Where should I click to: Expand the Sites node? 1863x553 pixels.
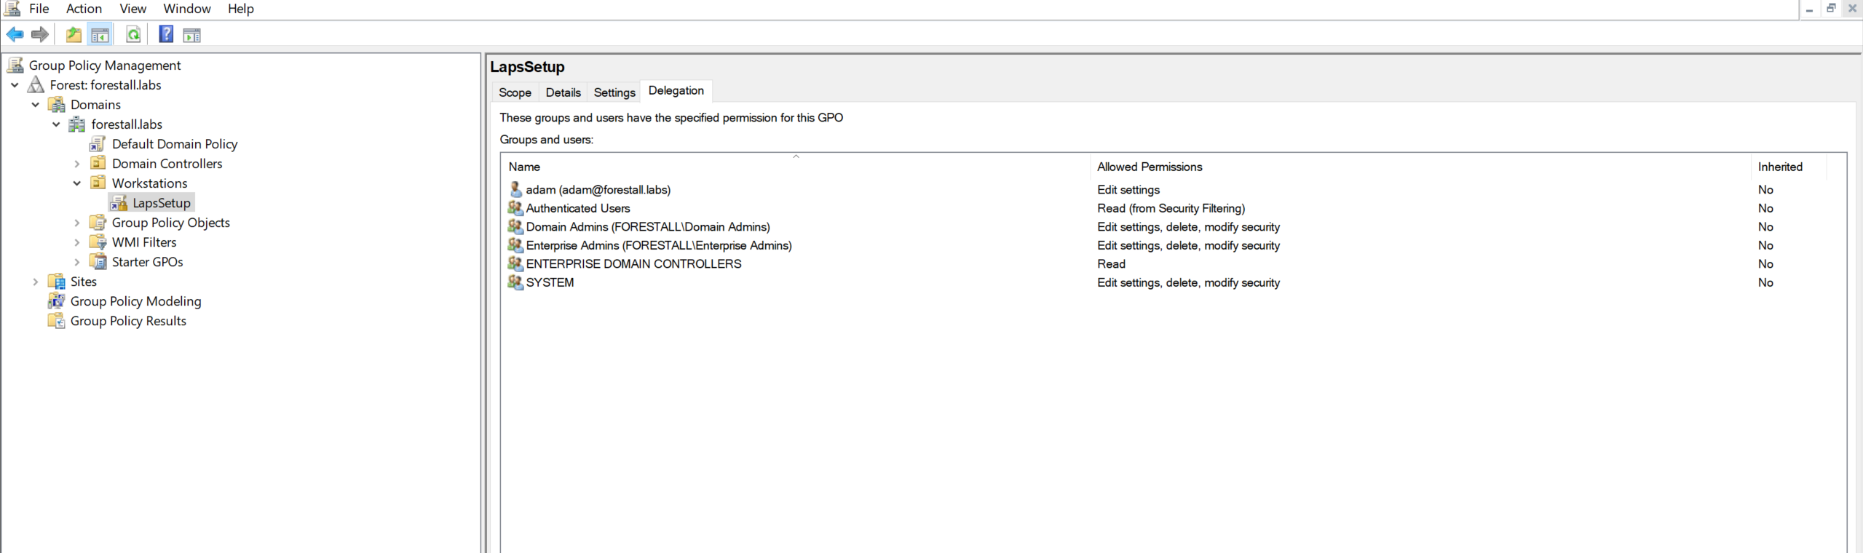[35, 282]
